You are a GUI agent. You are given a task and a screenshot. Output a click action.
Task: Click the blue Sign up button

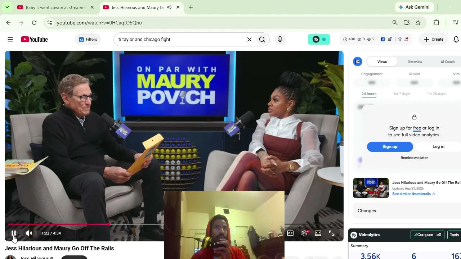pyautogui.click(x=390, y=146)
